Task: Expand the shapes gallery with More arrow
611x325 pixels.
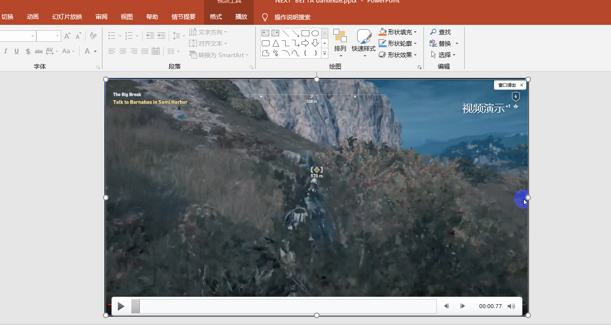Action: click(x=324, y=54)
